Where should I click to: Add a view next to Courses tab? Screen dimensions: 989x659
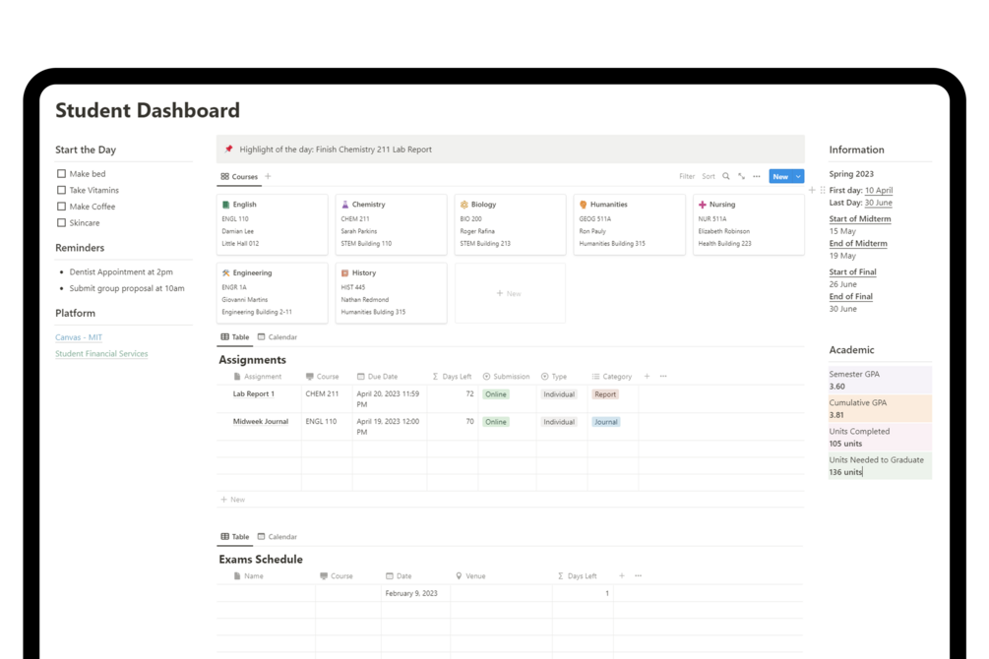click(x=268, y=177)
